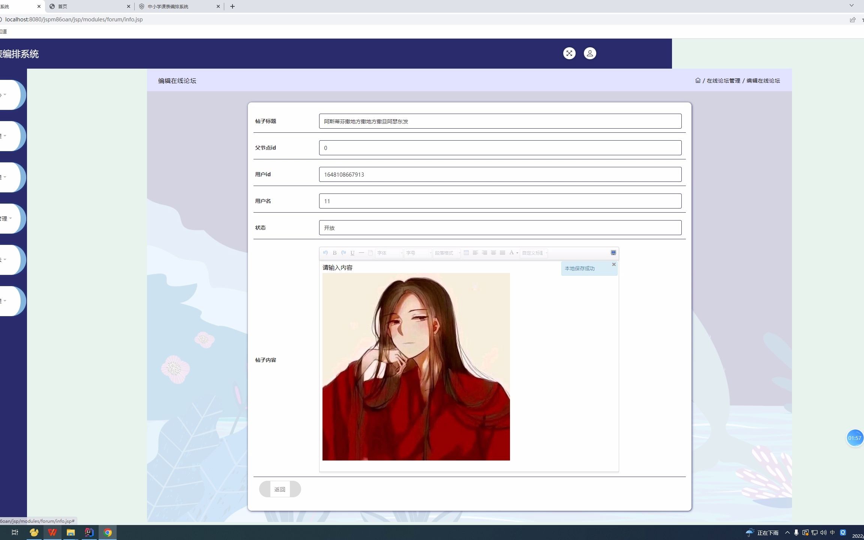This screenshot has width=864, height=540.
Task: Close the 中小学课表编排系统 browser tab
Action: tap(218, 6)
